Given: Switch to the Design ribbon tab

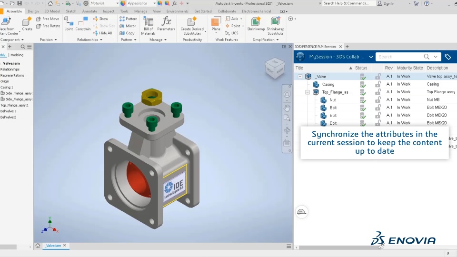Looking at the screenshot, I should [x=33, y=11].
